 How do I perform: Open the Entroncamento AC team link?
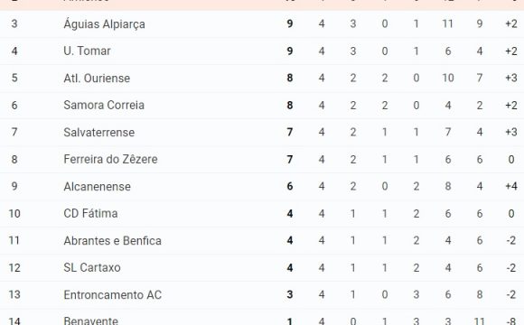[x=113, y=295]
